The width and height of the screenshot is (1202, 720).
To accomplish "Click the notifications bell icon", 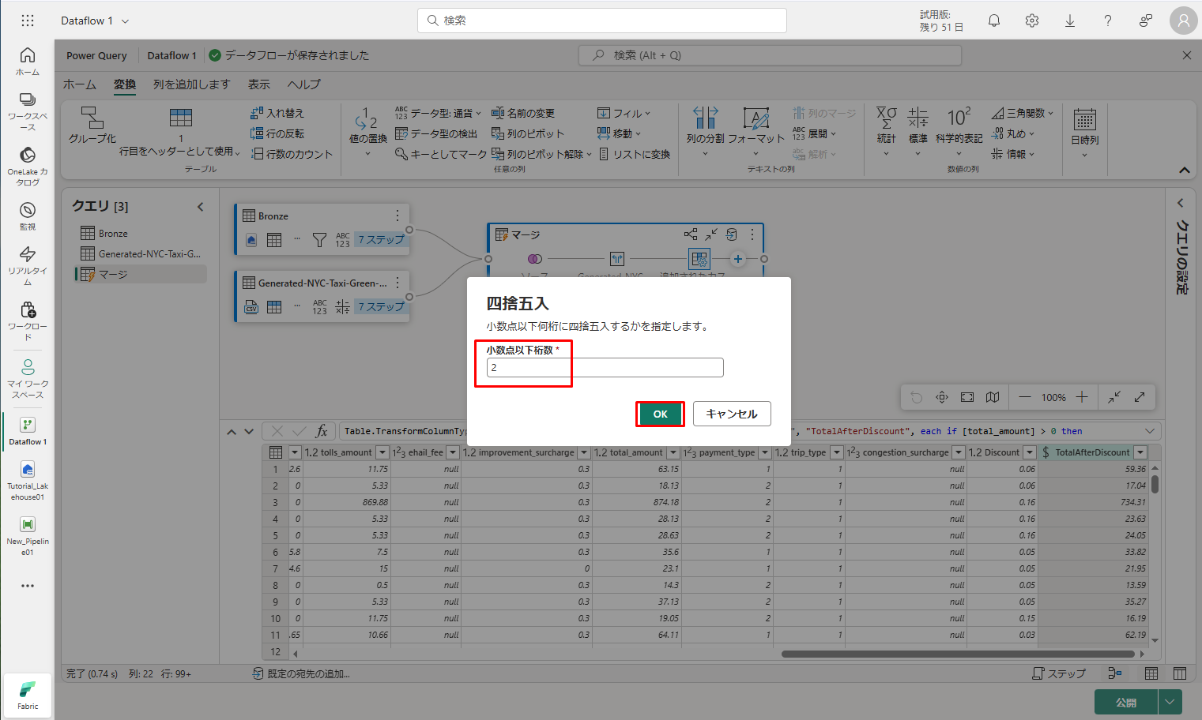I will (x=994, y=21).
